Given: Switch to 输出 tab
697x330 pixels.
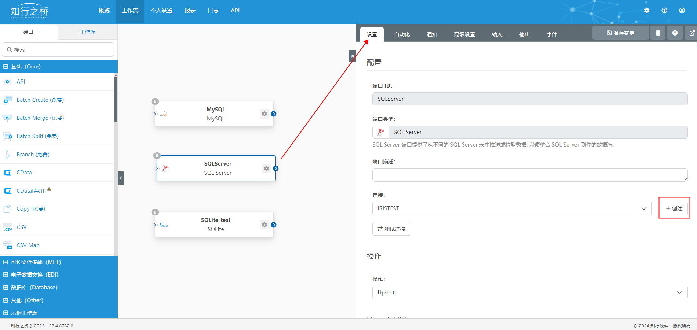Looking at the screenshot, I should click(x=525, y=34).
